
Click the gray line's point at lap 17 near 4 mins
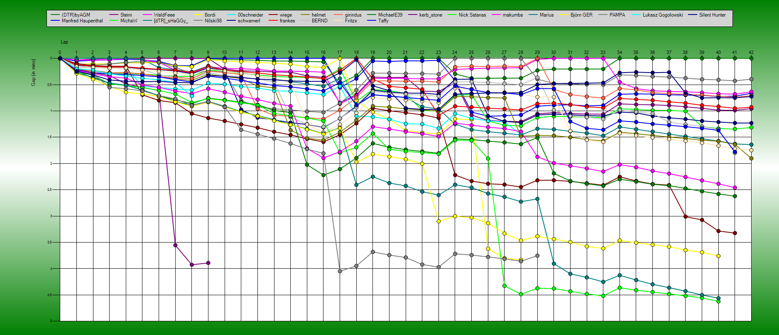[340, 271]
